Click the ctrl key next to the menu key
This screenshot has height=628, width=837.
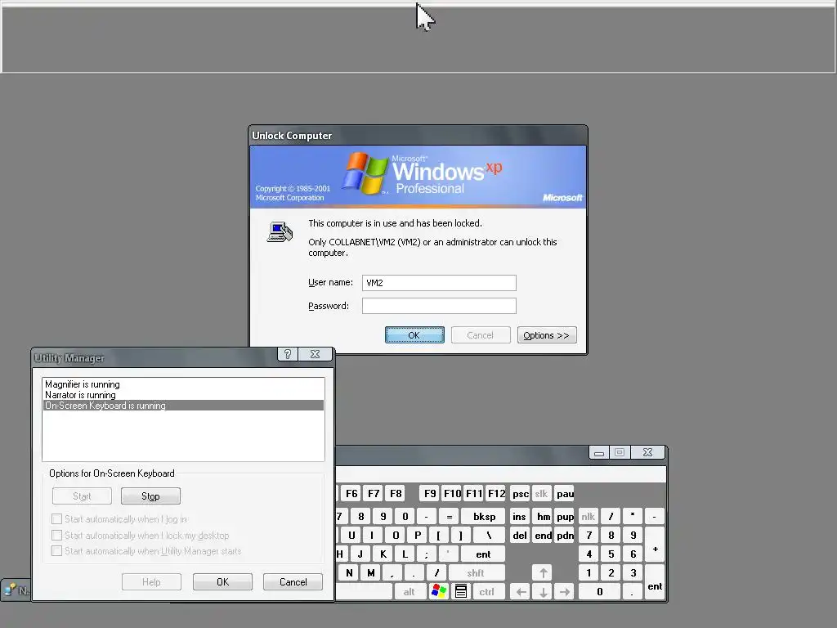487,592
